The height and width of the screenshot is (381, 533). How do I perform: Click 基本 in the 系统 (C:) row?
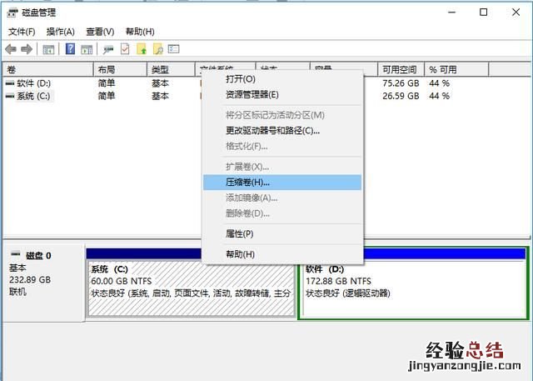tap(160, 96)
